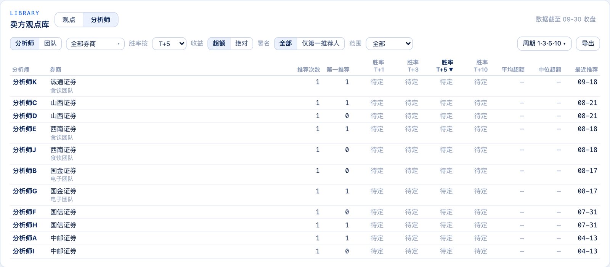Open the 分析师H row name
This screenshot has height=267, width=610.
pyautogui.click(x=25, y=225)
